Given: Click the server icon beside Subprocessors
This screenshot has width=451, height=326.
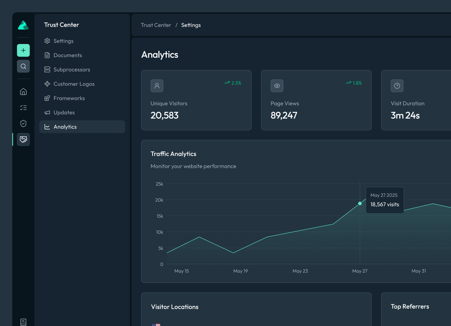Looking at the screenshot, I should [47, 70].
